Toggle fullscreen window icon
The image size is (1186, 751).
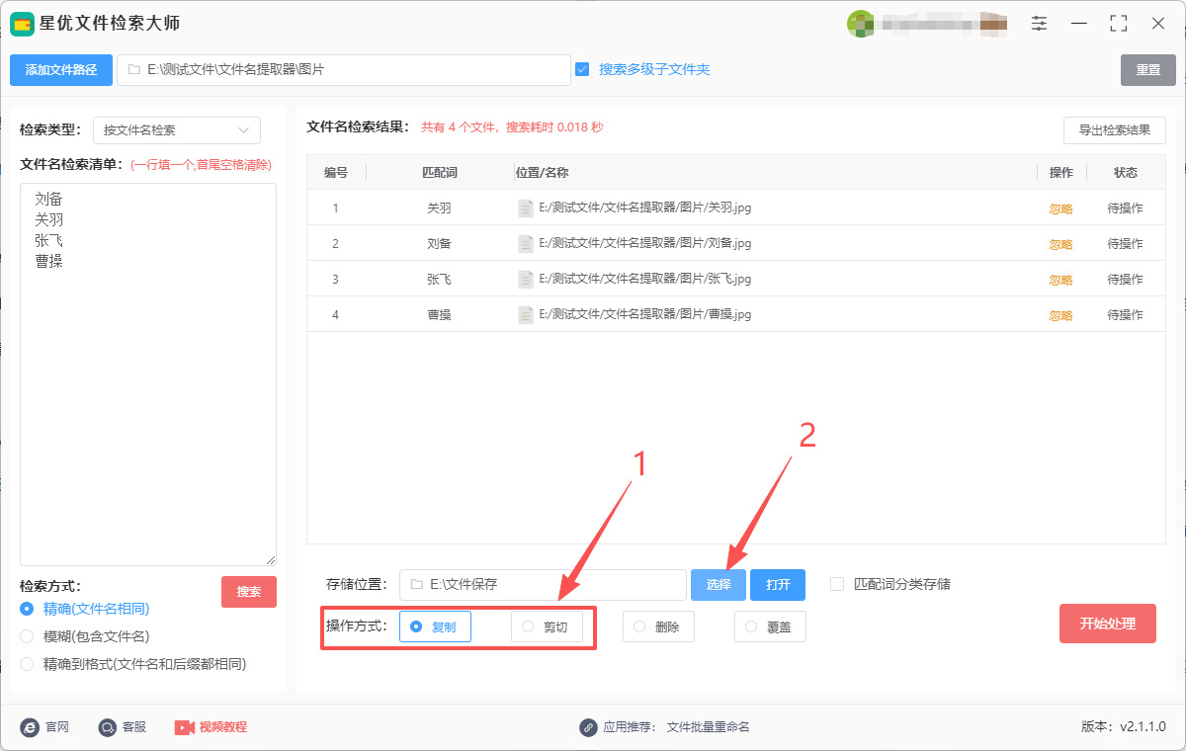tap(1119, 24)
